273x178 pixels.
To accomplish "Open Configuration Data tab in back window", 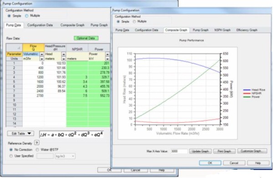I will click(x=40, y=25).
